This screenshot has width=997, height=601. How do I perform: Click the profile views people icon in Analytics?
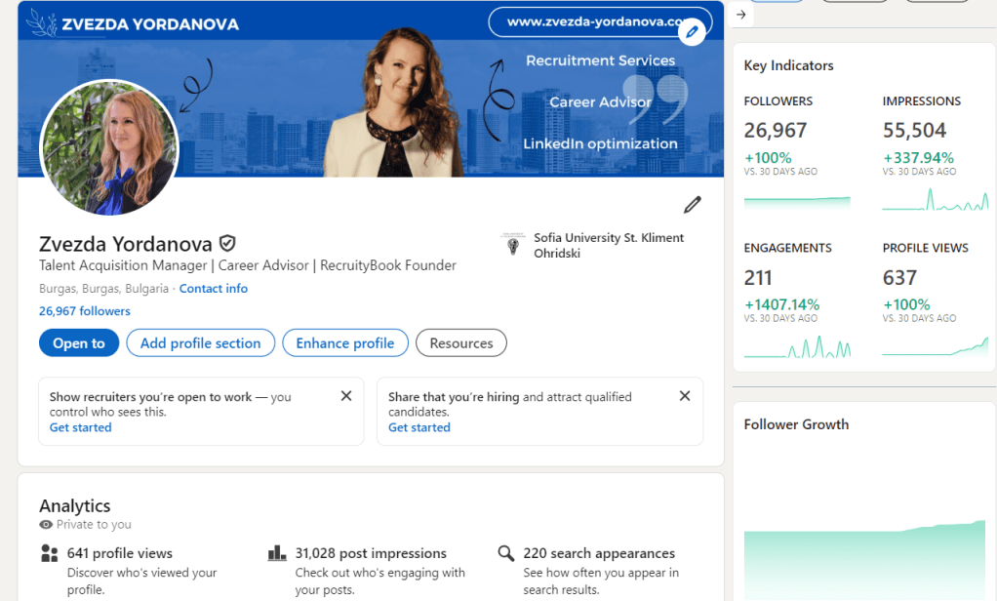coord(49,553)
